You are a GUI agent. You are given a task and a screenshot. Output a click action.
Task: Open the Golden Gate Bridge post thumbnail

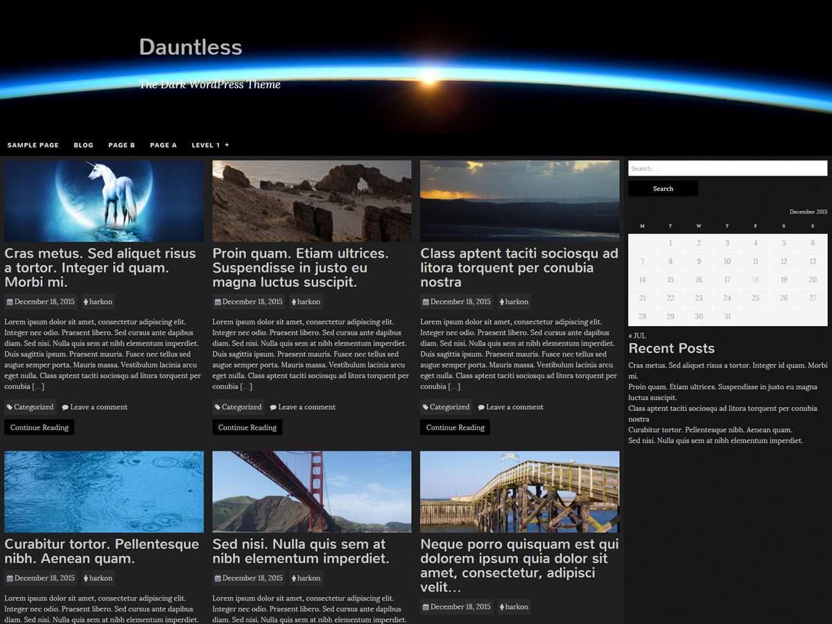pyautogui.click(x=311, y=492)
